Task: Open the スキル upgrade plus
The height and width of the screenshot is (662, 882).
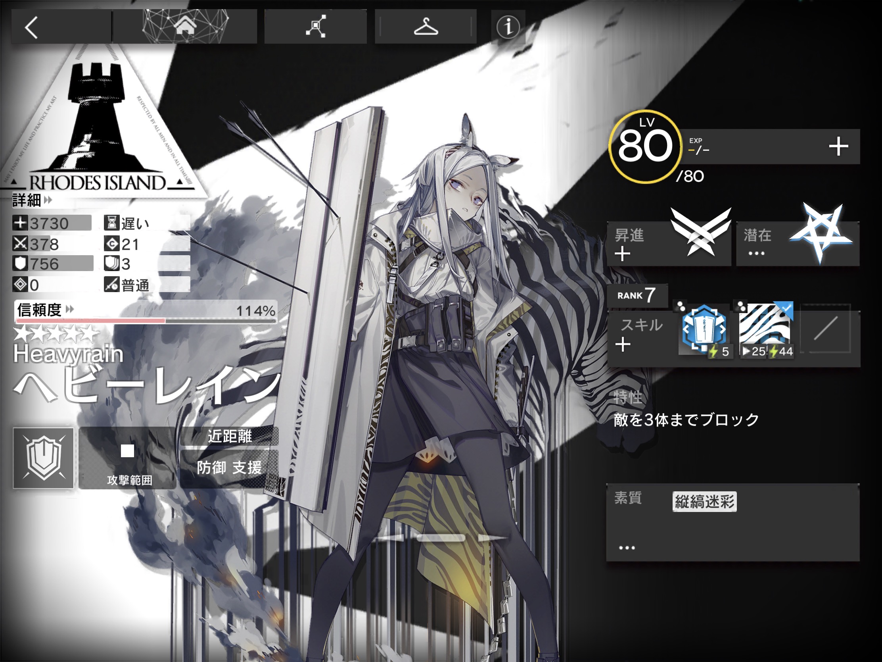Action: [623, 344]
